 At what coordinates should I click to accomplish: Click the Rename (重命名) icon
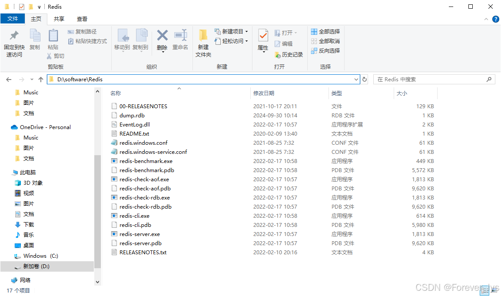(x=180, y=36)
